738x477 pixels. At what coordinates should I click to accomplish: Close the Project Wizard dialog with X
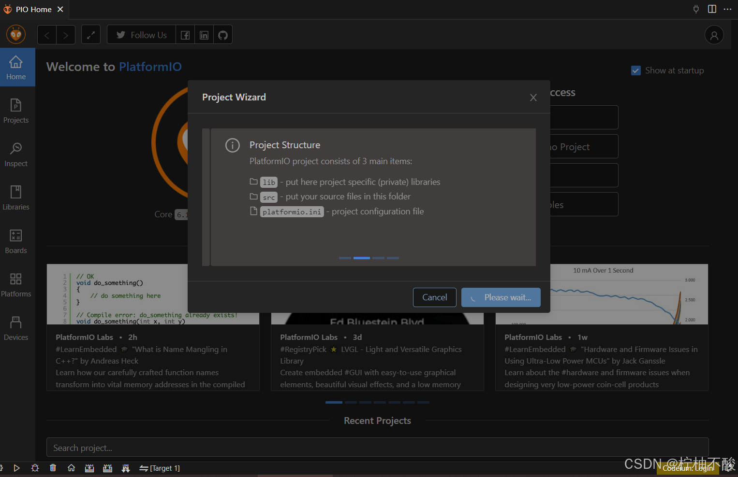tap(533, 98)
